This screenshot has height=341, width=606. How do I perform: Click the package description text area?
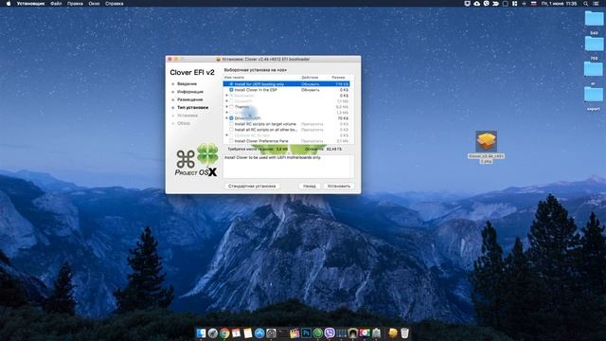(x=289, y=167)
